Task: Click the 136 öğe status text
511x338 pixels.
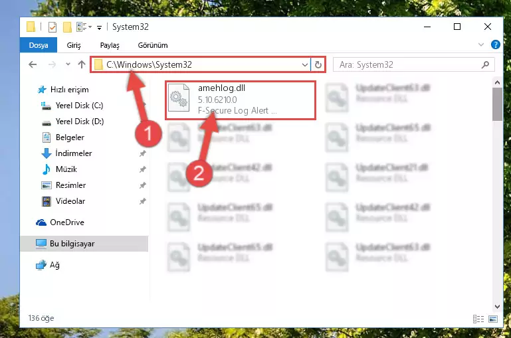Action: (x=41, y=318)
